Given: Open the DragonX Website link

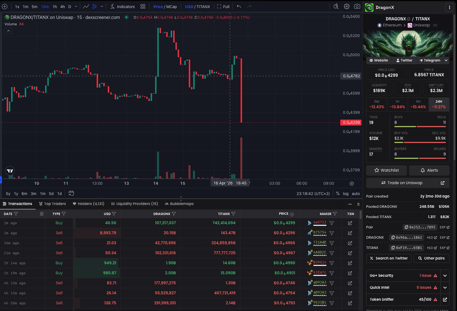Looking at the screenshot, I should point(379,60).
